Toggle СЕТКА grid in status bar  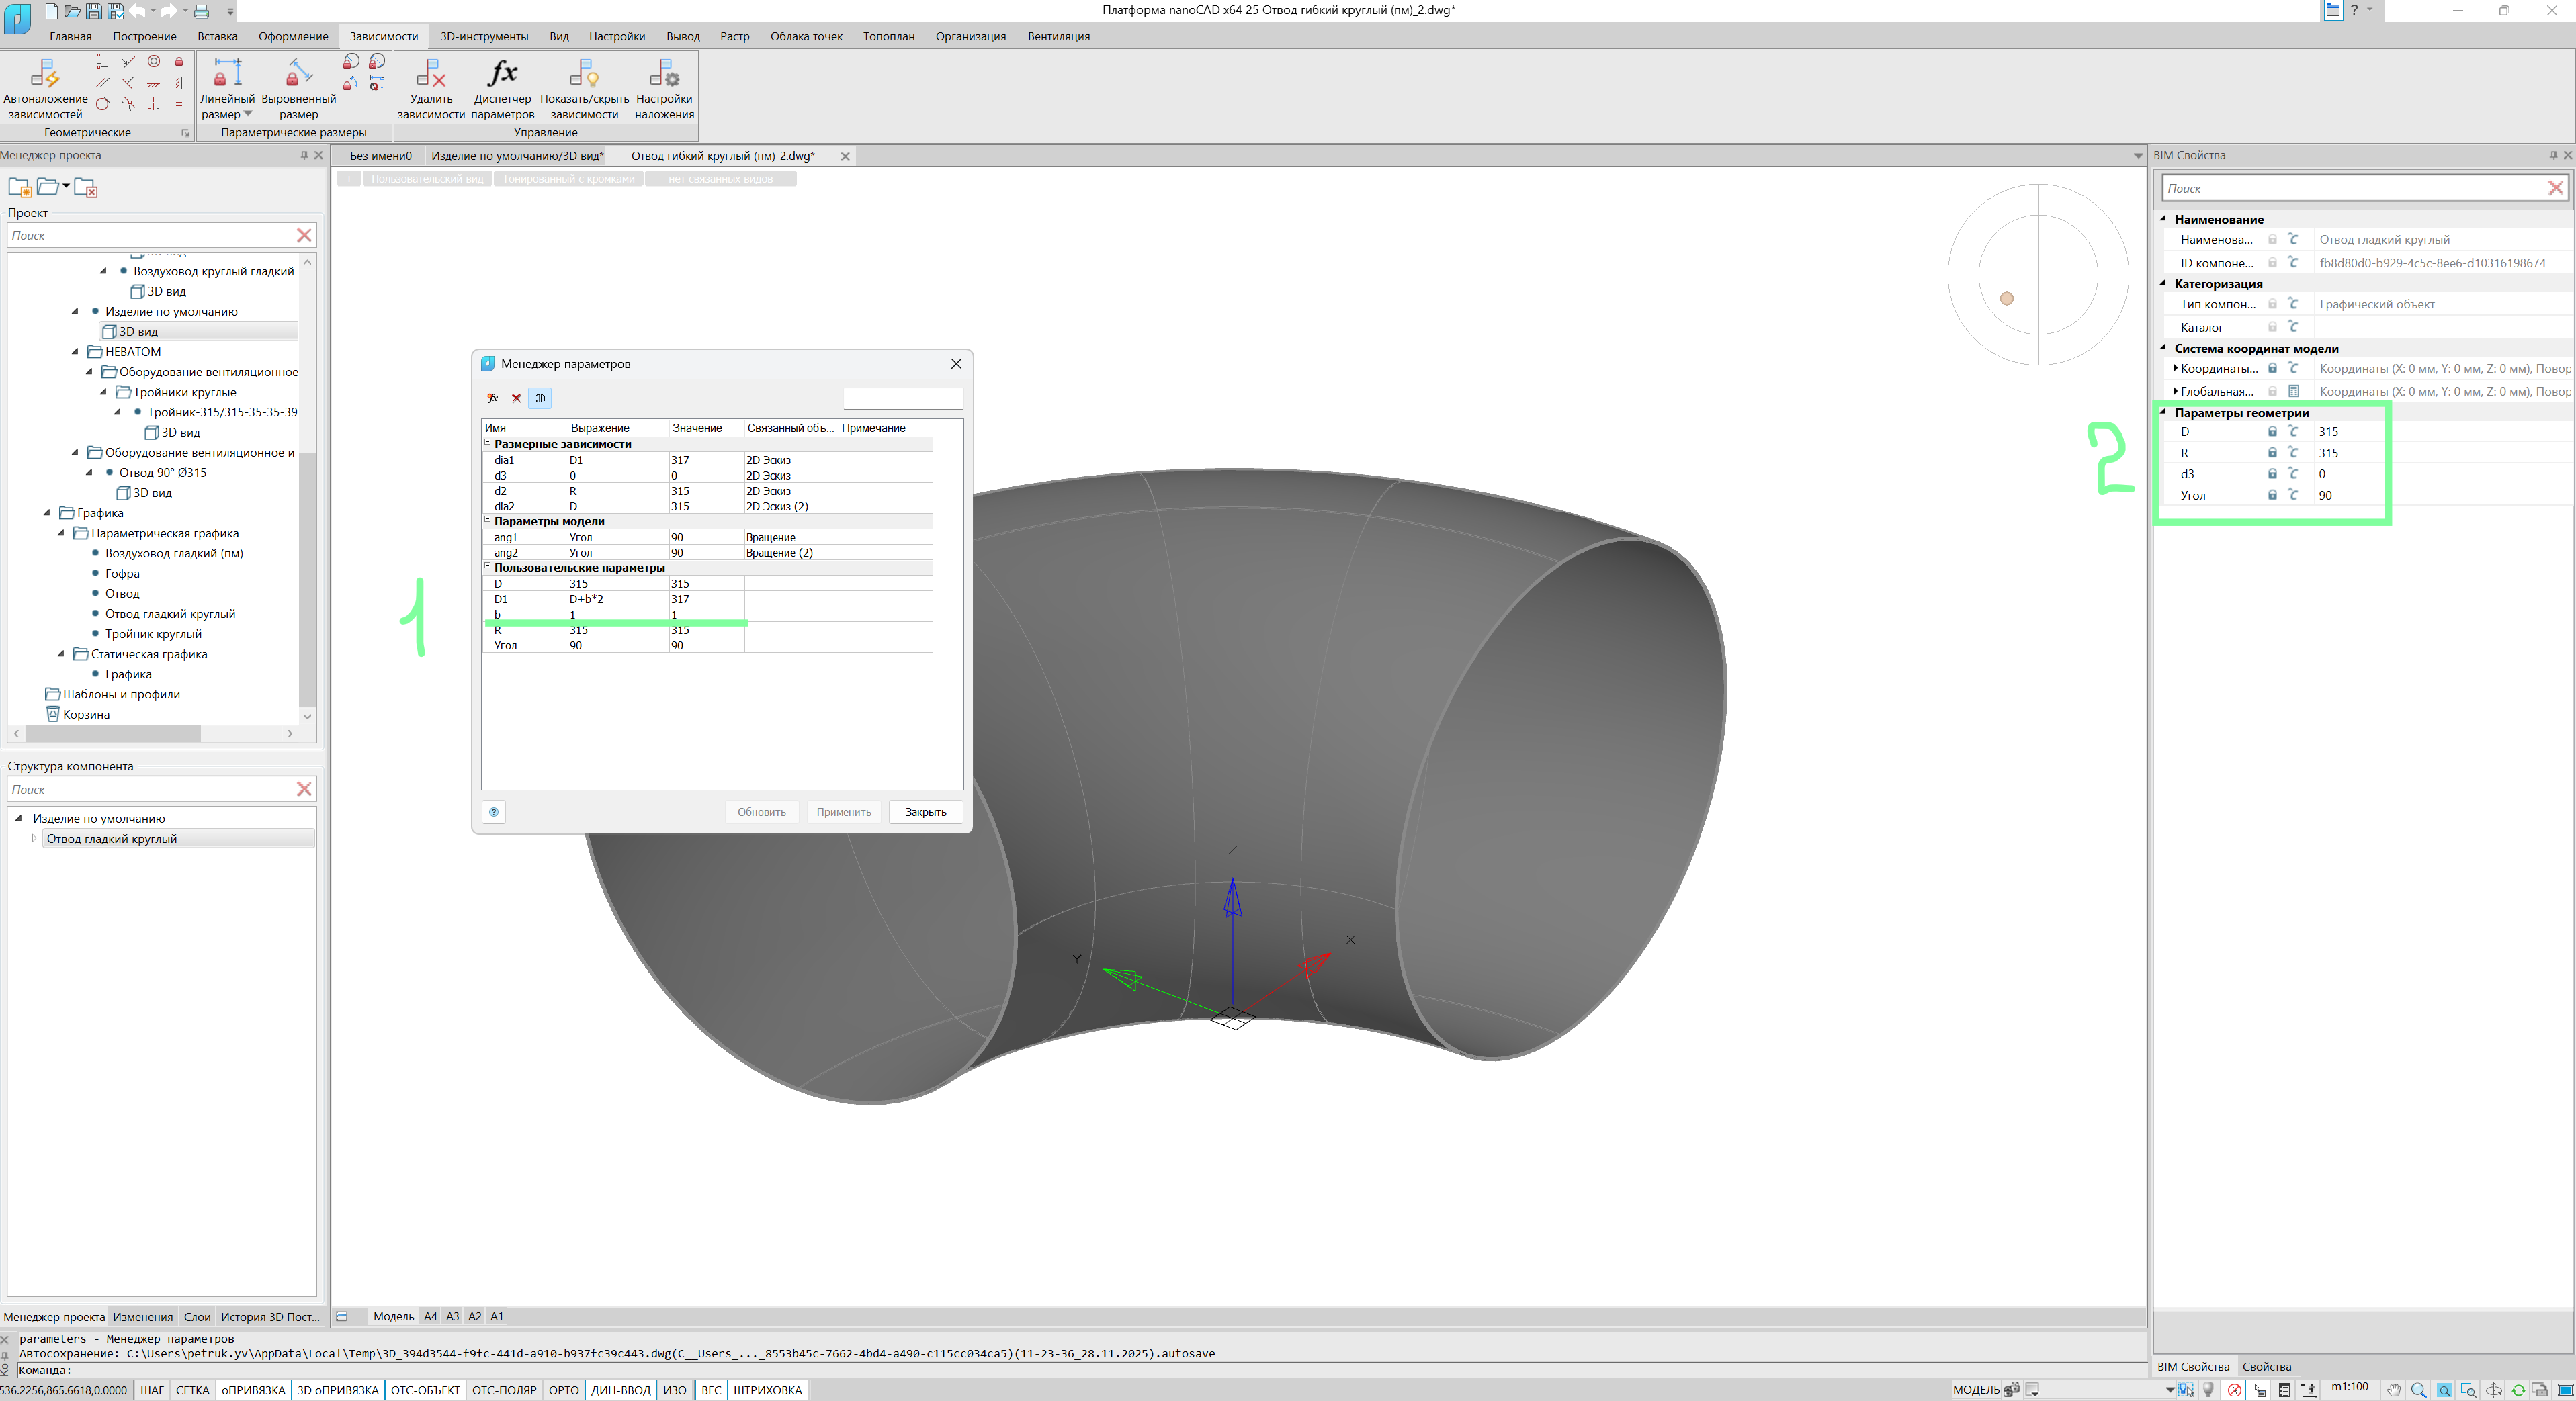tap(192, 1390)
